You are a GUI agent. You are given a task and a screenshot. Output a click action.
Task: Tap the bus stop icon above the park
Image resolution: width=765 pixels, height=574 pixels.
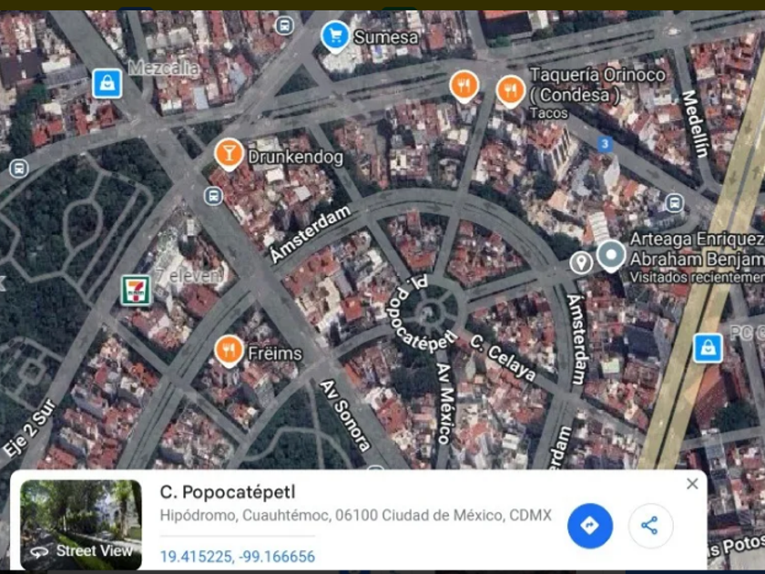click(19, 169)
